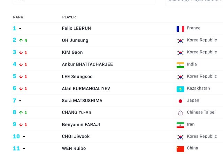
Task: Click the Iran flag icon
Action: 180,125
